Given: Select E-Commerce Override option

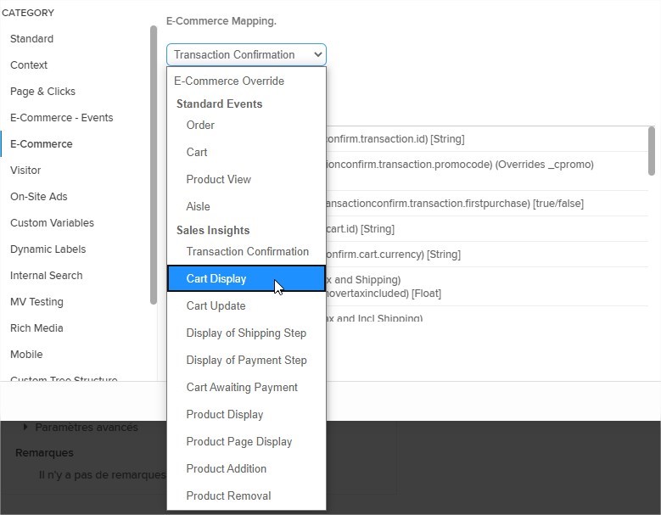Looking at the screenshot, I should tap(229, 81).
